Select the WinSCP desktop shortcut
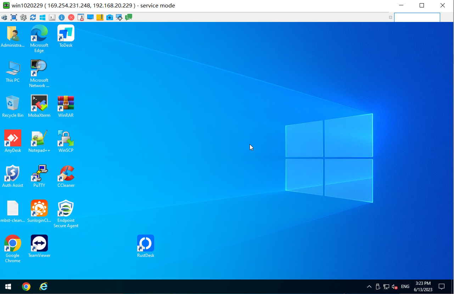The height and width of the screenshot is (294, 454). (x=66, y=139)
